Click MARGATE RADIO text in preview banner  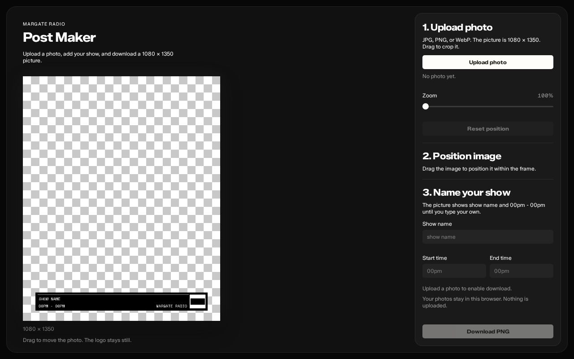[172, 306]
